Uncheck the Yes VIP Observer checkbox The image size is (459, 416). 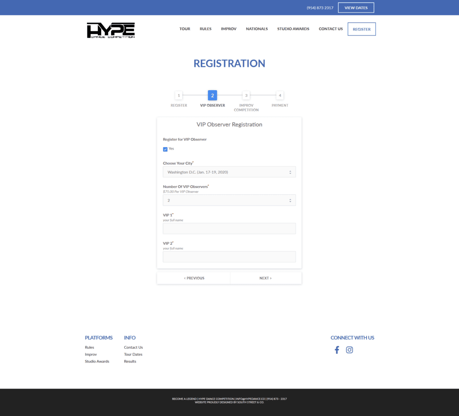tap(165, 149)
